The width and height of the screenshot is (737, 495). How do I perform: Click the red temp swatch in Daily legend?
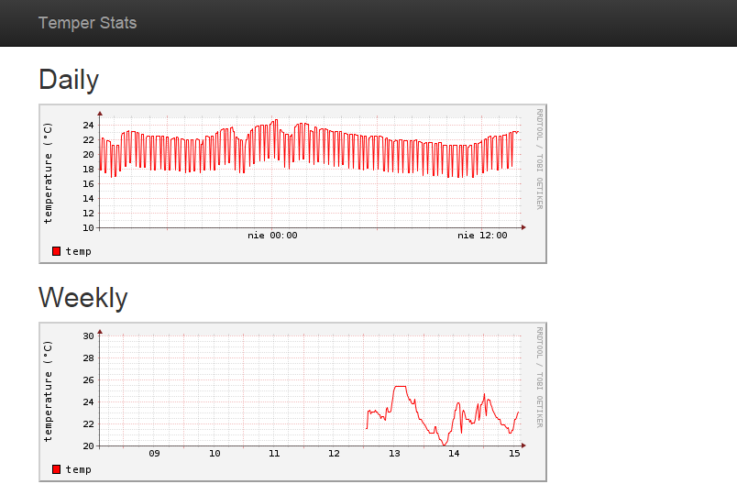click(x=57, y=251)
